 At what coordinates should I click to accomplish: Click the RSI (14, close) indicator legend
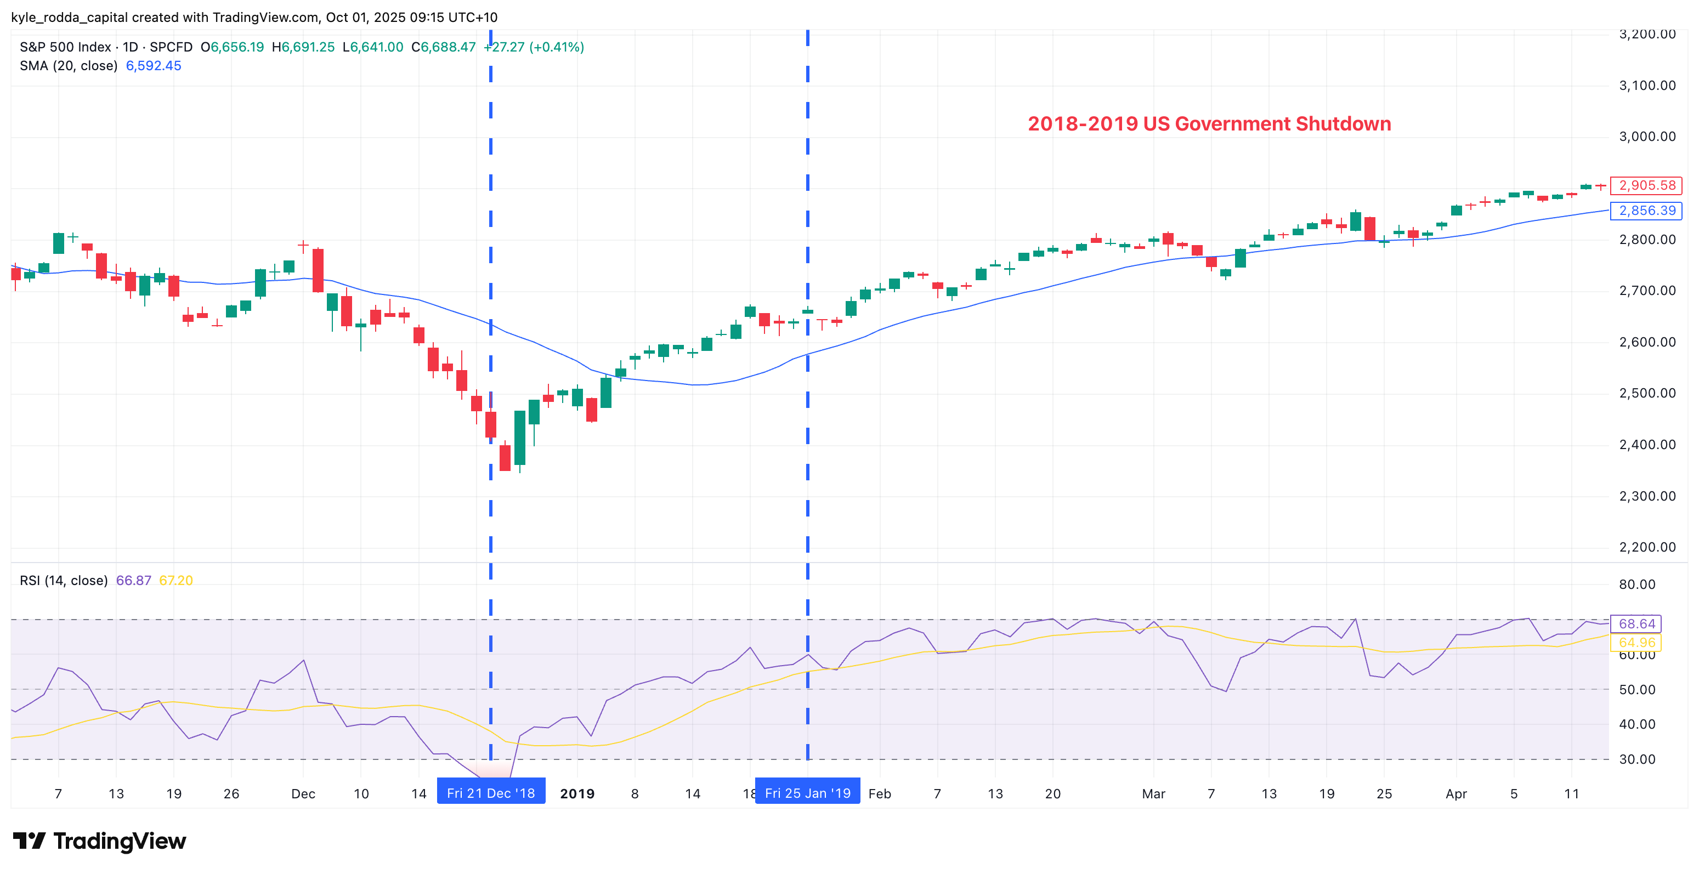[63, 581]
